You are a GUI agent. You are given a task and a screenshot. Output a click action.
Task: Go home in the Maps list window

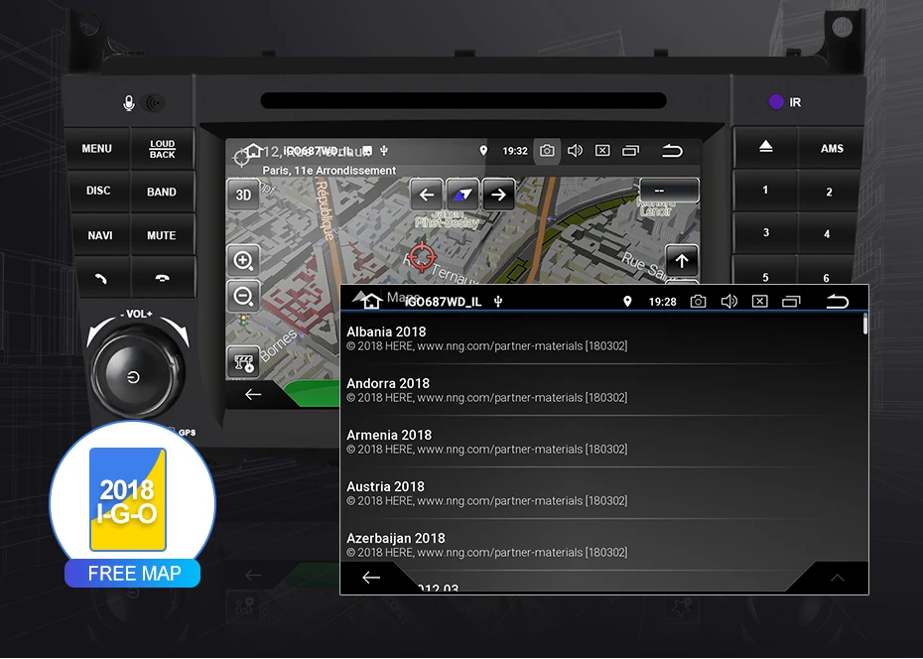371,302
